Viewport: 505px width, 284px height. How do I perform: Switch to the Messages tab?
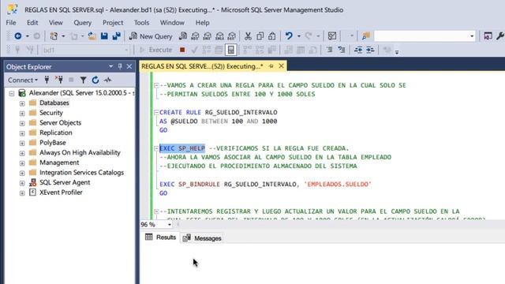pos(202,238)
